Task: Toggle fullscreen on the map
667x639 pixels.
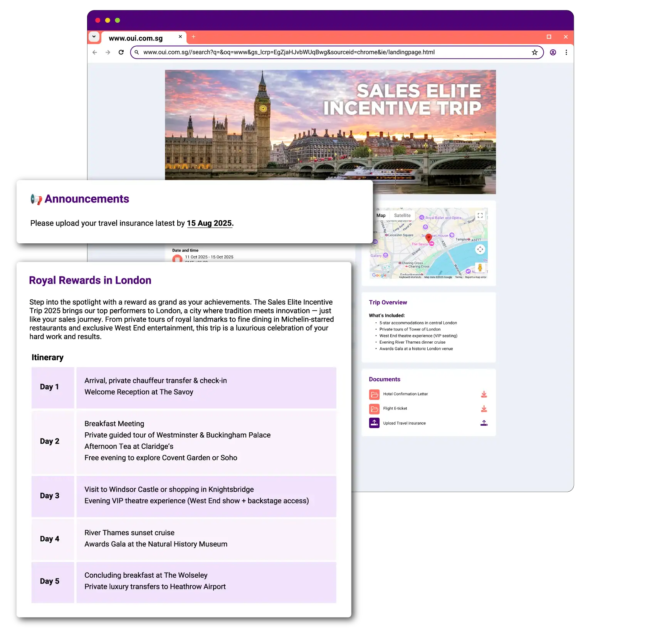Action: click(x=480, y=216)
